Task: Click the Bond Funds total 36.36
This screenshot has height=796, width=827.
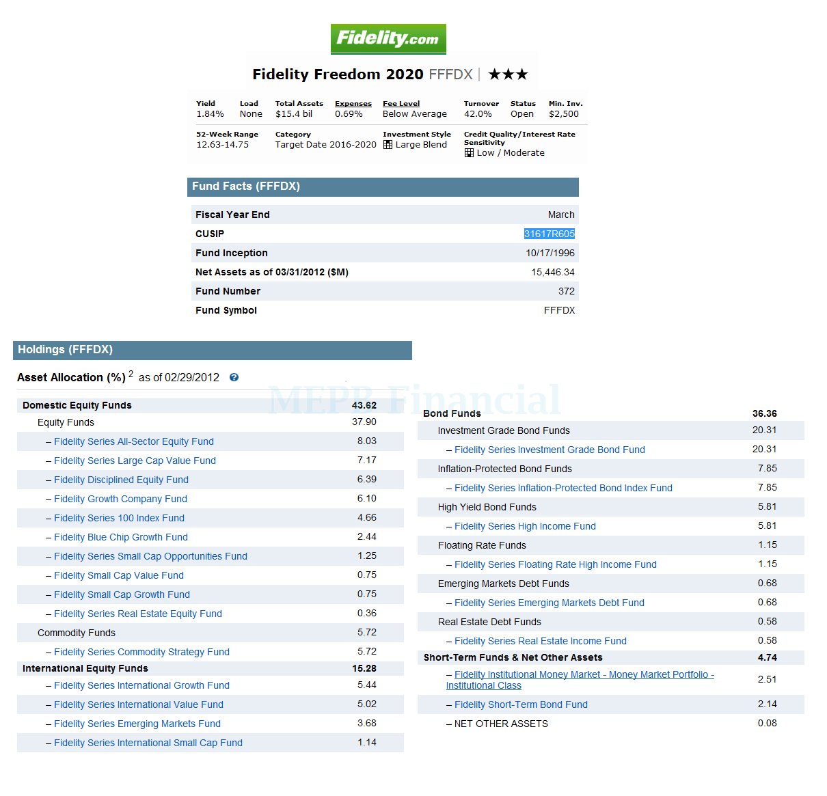Action: pyautogui.click(x=765, y=413)
